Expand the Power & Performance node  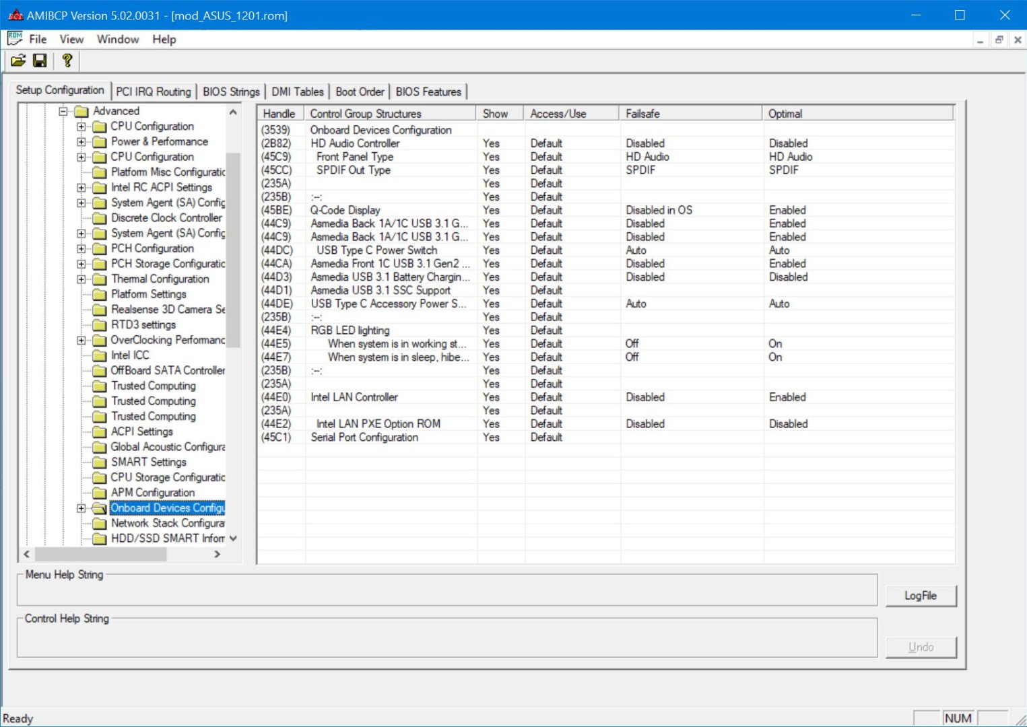click(x=81, y=142)
